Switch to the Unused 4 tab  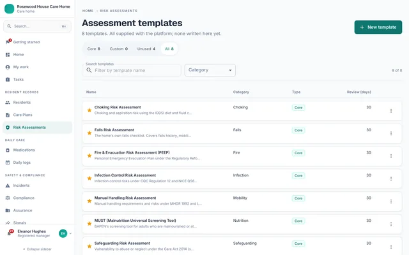tap(146, 48)
